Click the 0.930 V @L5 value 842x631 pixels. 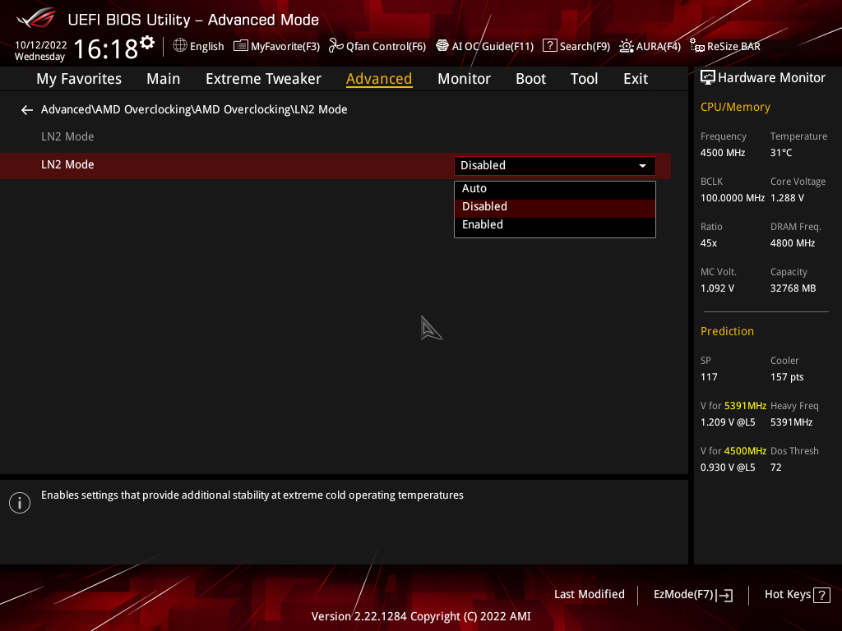(x=727, y=467)
